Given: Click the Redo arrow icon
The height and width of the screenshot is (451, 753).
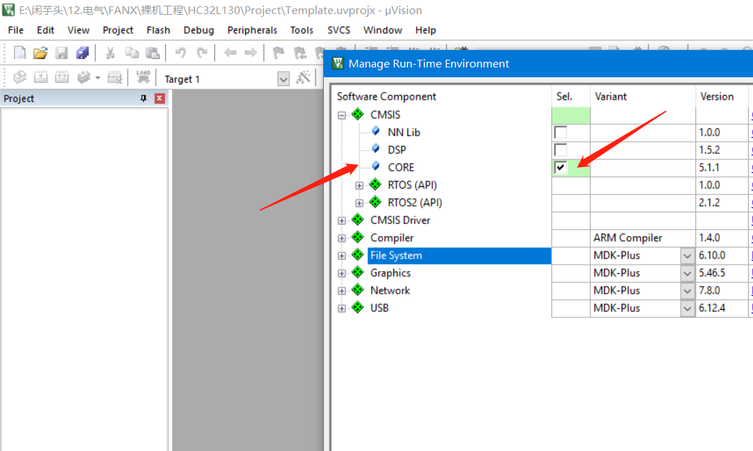Looking at the screenshot, I should pos(202,53).
